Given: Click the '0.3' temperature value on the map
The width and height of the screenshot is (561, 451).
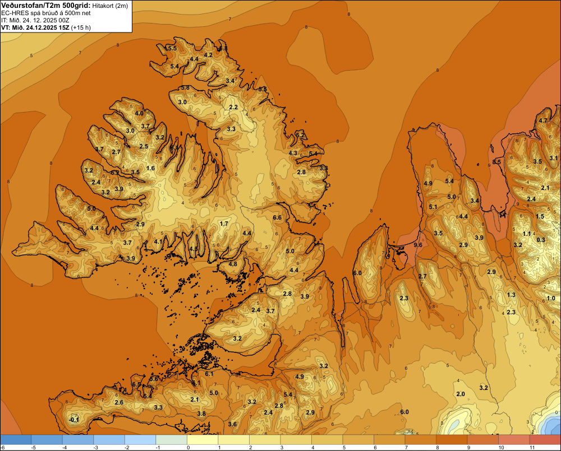Looking at the screenshot, I should [541, 240].
